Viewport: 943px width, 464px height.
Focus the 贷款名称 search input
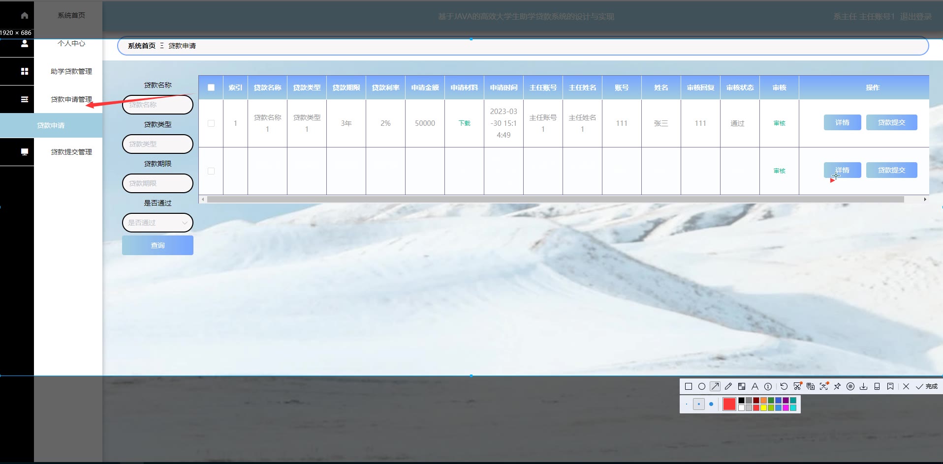tap(157, 105)
